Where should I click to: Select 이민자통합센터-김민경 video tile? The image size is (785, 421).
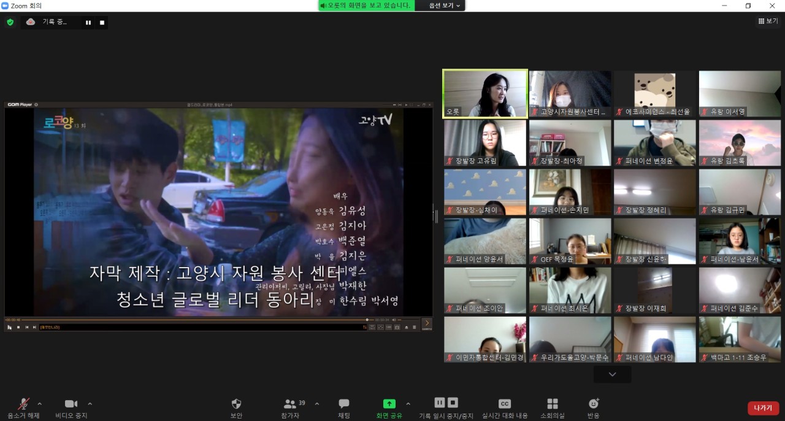[485, 339]
